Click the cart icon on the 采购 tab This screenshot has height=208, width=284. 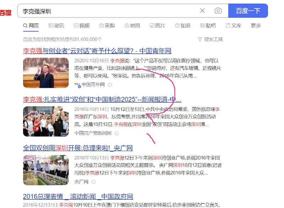coord(100,26)
